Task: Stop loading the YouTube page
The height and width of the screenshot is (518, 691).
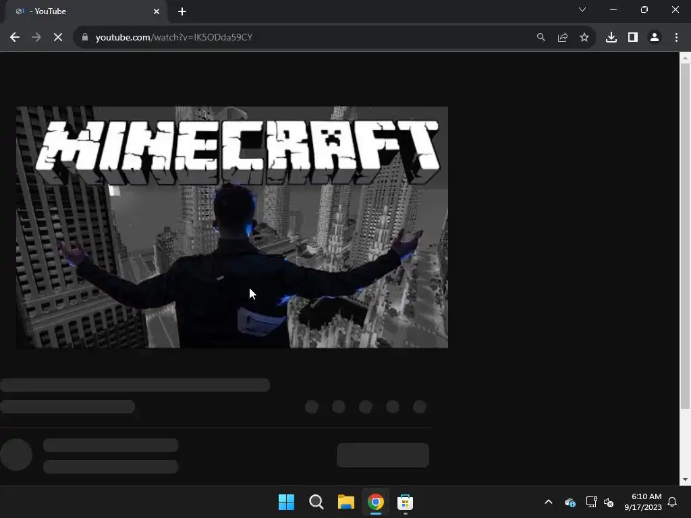Action: (x=58, y=38)
